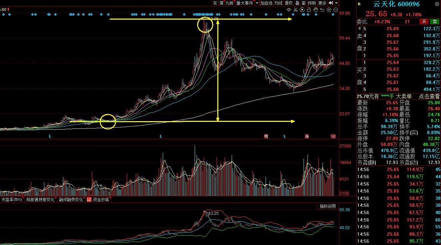Toggle the 九转 indicator
441x245 pixels.
[230, 3]
